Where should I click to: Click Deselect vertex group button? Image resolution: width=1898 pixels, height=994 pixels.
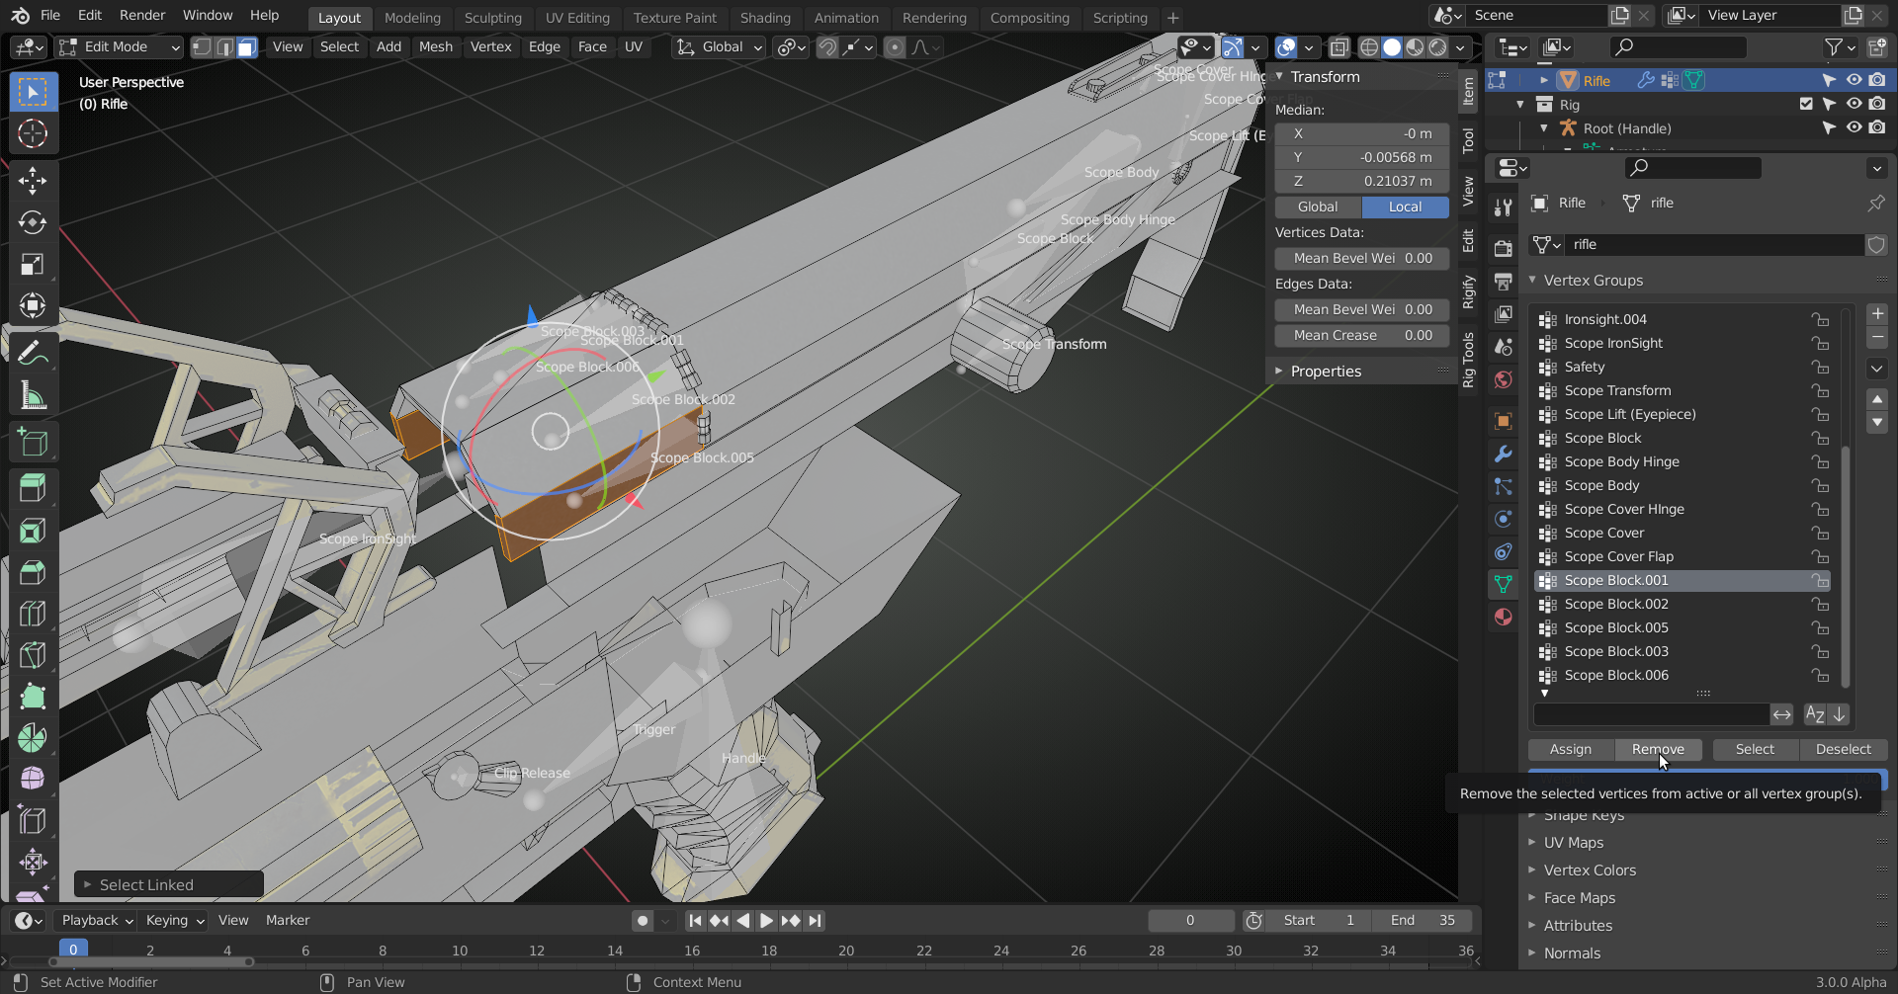pos(1843,750)
